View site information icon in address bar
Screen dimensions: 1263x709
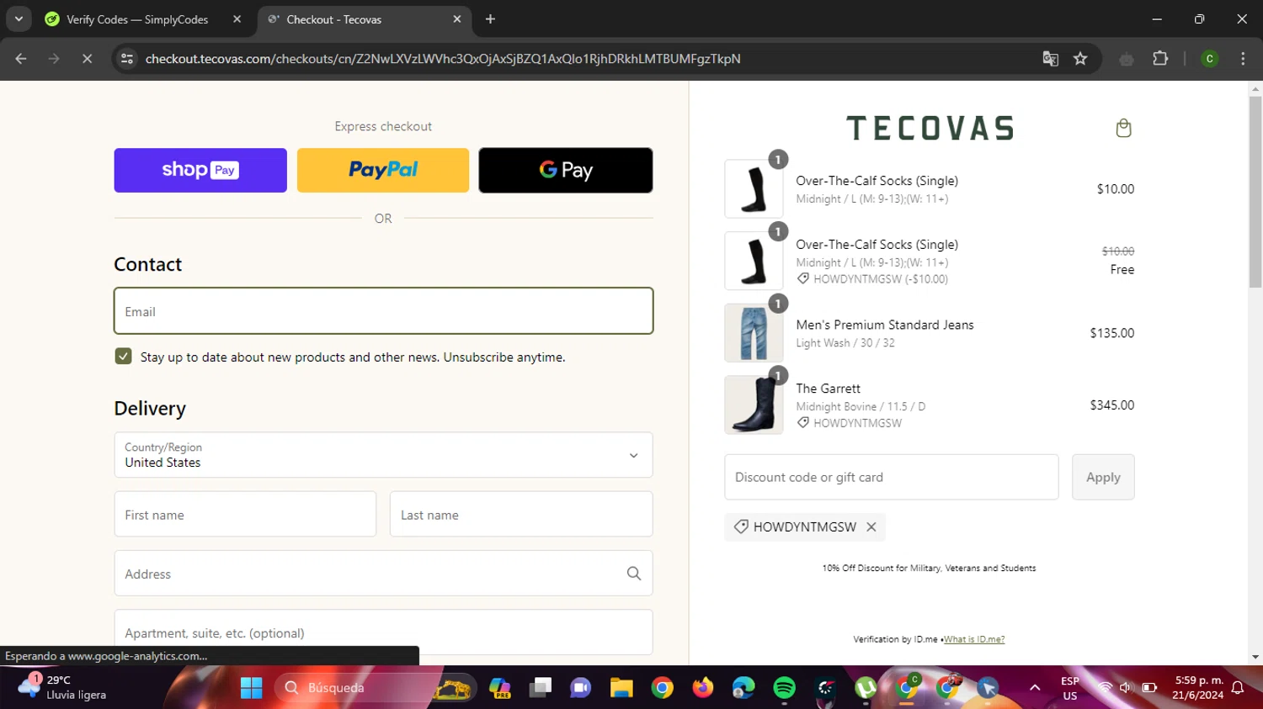point(127,59)
